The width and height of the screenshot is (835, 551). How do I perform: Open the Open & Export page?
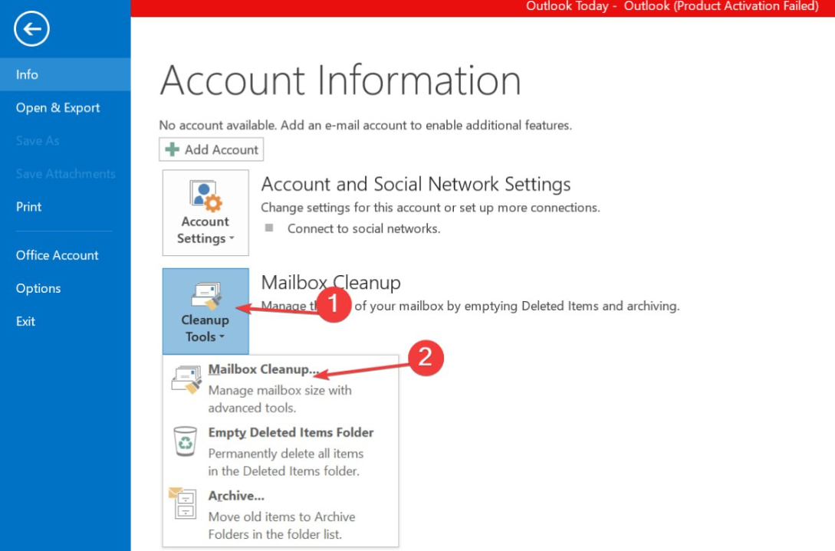65,107
